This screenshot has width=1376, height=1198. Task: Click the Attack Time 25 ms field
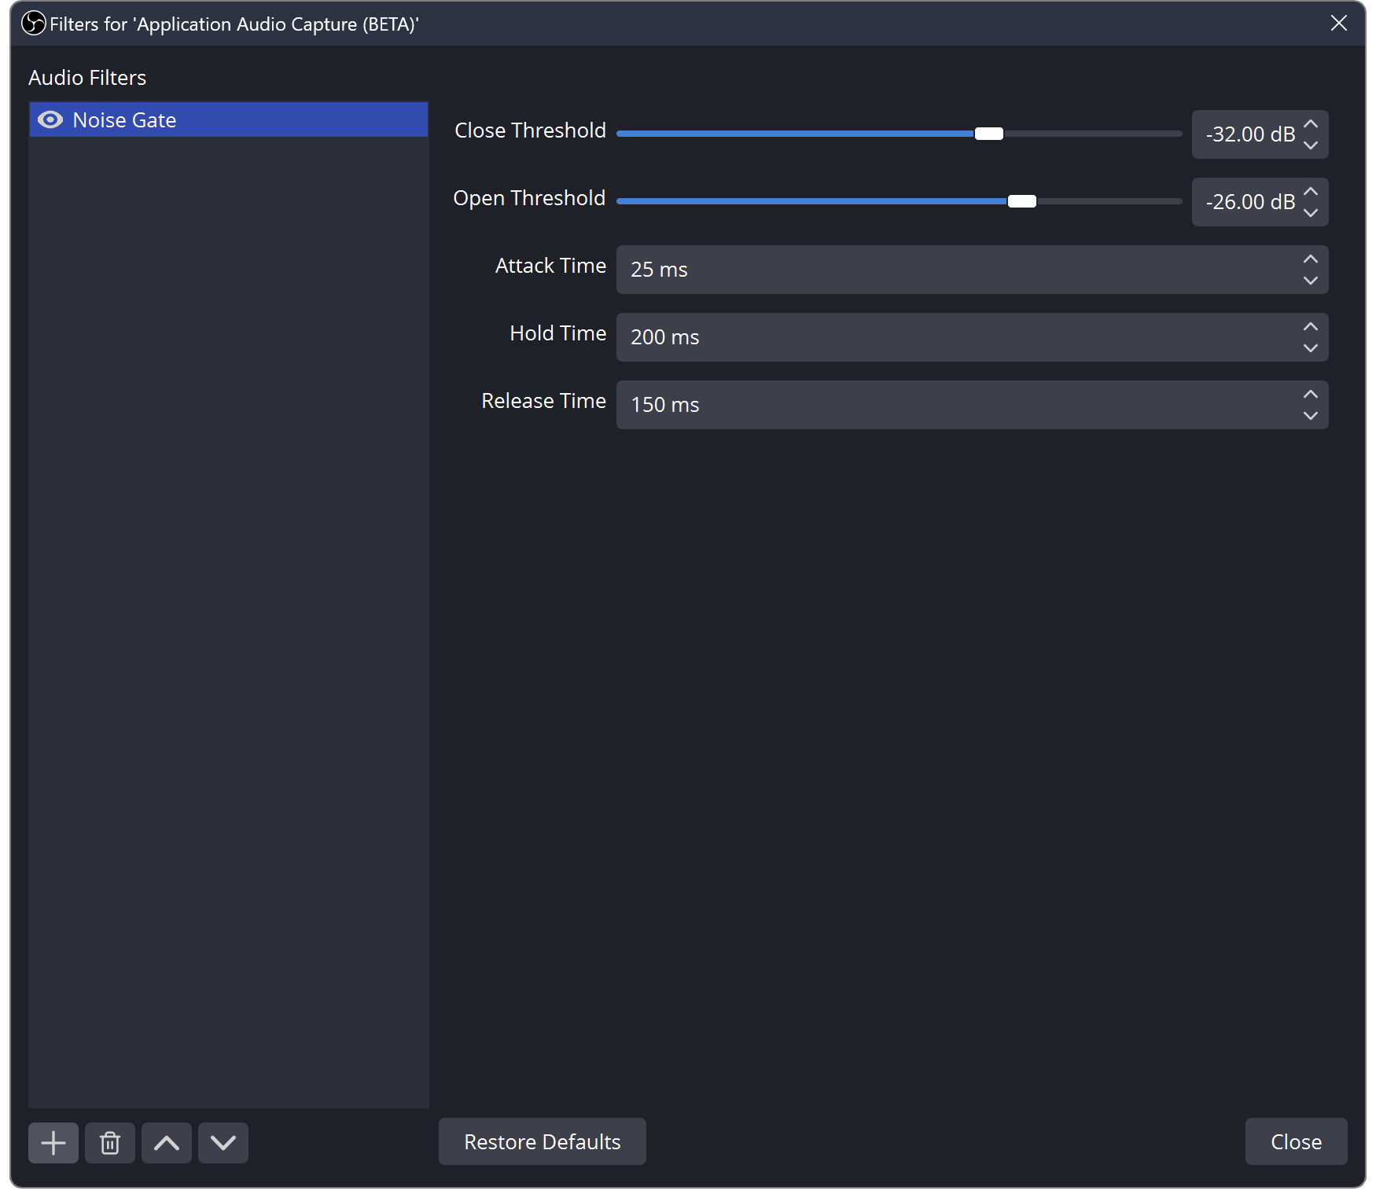(x=951, y=270)
